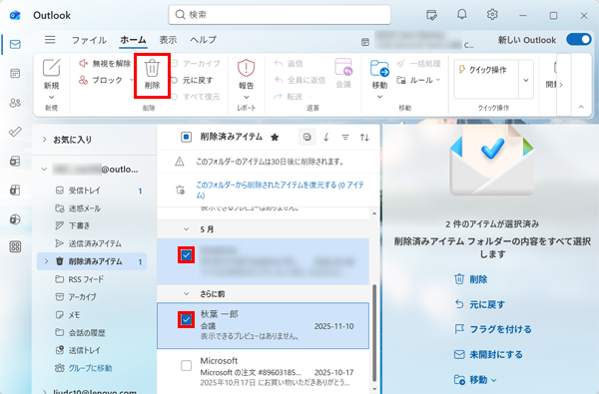Expand the 削除済みアイテム folder chevron

coord(46,261)
